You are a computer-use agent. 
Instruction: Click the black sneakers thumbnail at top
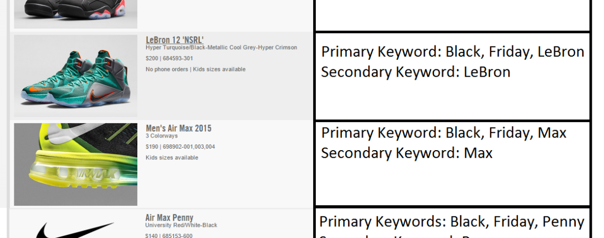tap(75, 13)
